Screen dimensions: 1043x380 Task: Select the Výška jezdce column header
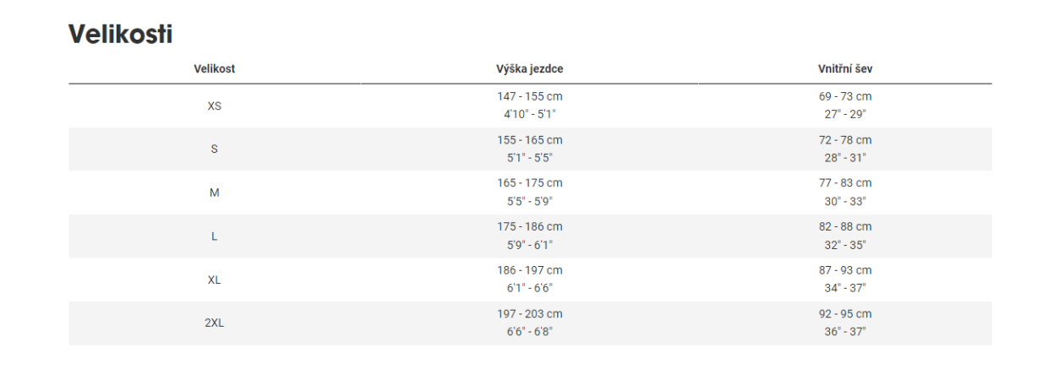point(529,69)
